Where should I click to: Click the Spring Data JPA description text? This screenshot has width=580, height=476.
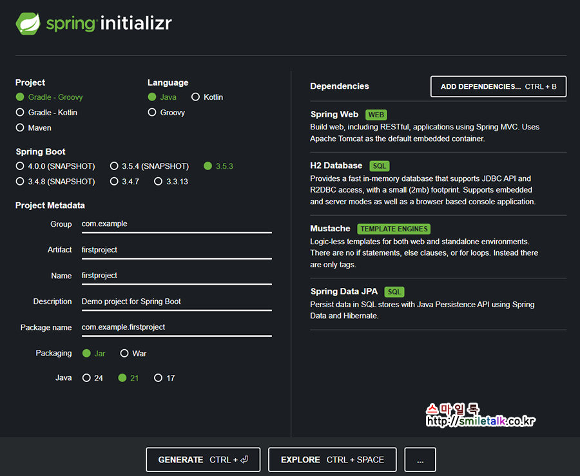click(422, 310)
